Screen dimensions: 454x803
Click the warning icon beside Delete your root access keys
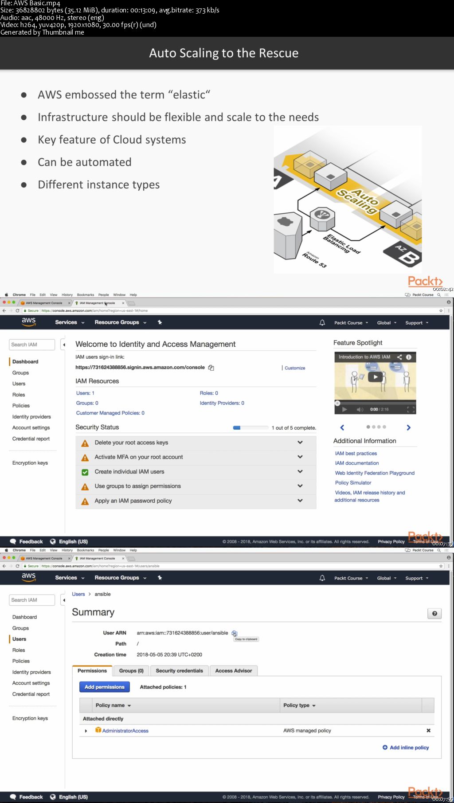(x=85, y=443)
